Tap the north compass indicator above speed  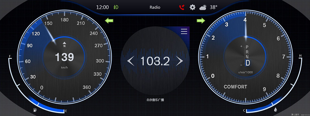(64, 45)
